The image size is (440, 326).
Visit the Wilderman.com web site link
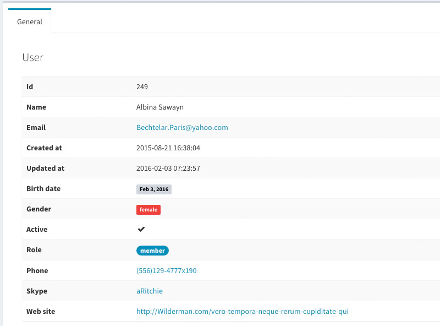click(x=243, y=311)
